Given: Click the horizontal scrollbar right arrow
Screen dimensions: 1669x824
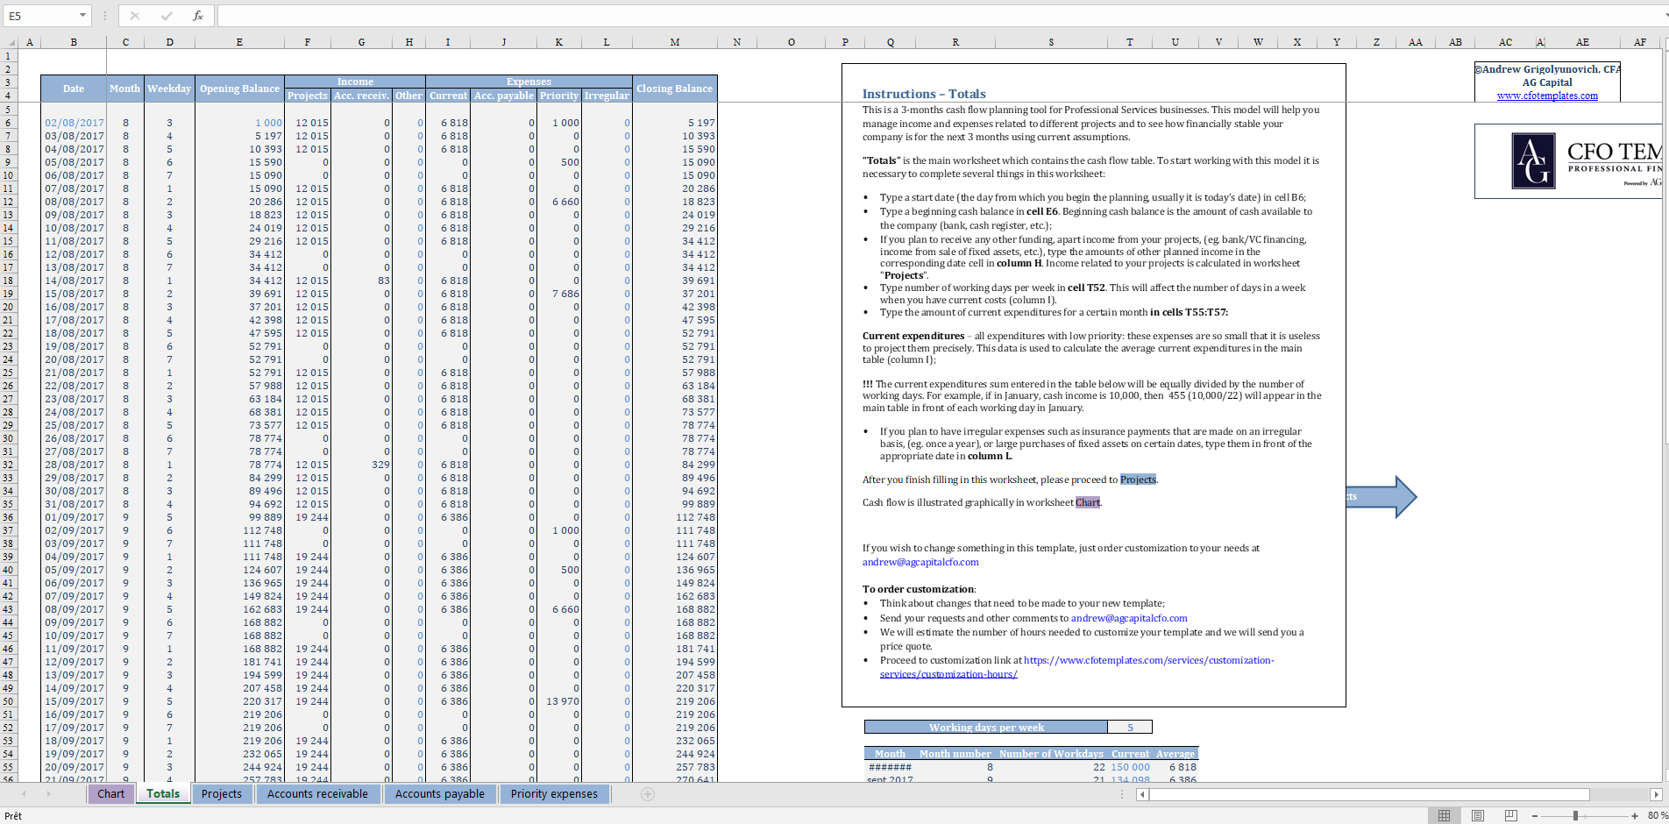Looking at the screenshot, I should [1656, 794].
